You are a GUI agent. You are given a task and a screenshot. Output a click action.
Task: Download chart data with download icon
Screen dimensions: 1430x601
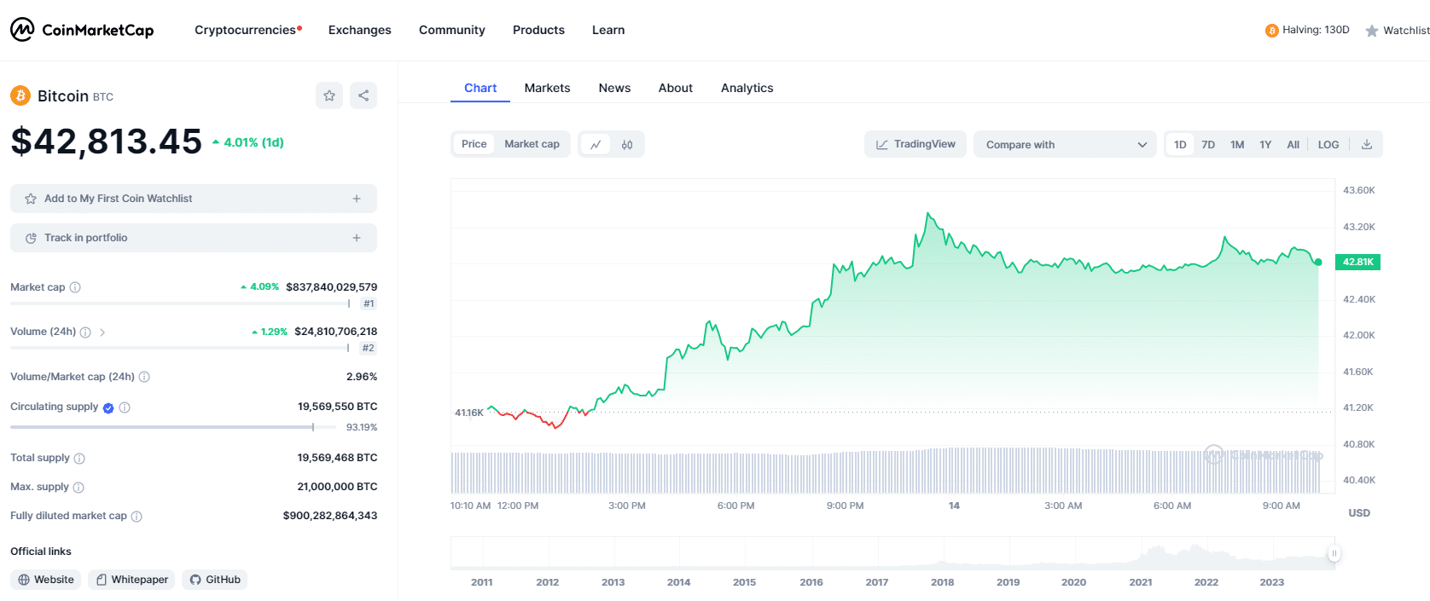pyautogui.click(x=1366, y=144)
